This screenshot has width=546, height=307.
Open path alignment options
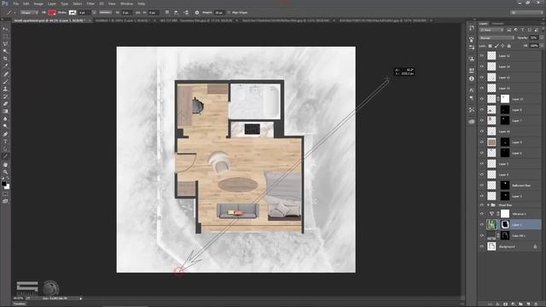[x=177, y=13]
